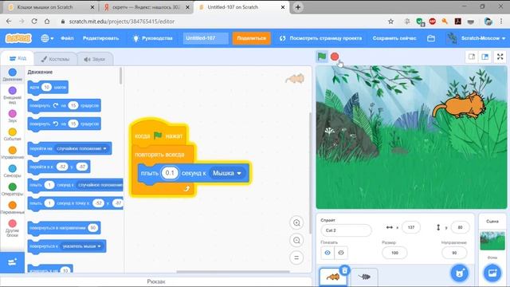The width and height of the screenshot is (510, 287).
Task: Edit the sprite x position field
Action: (411, 227)
